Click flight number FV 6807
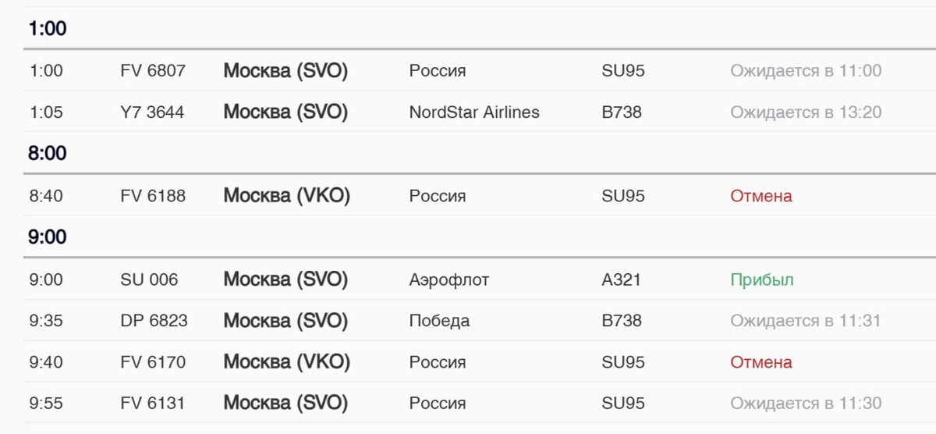This screenshot has width=936, height=434. point(153,71)
